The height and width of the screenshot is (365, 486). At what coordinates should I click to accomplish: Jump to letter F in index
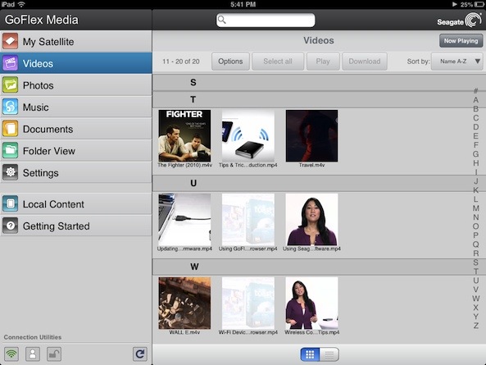point(476,145)
